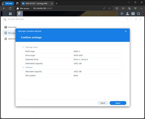Click the InPrivate profile badge

tap(8, 3)
